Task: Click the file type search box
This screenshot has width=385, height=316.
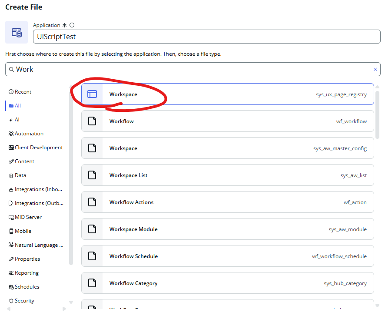Action: [191, 69]
